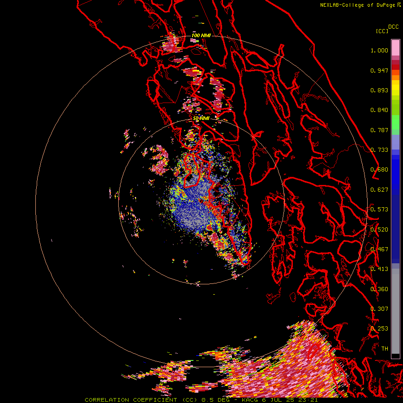Image resolution: width=403 pixels, height=403 pixels.
Task: Click the 50 NMI range ring label
Action: coord(201,119)
